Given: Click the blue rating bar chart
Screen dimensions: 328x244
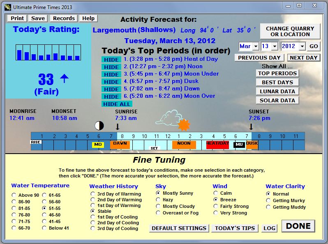Looking at the screenshot, I should coord(49,52).
